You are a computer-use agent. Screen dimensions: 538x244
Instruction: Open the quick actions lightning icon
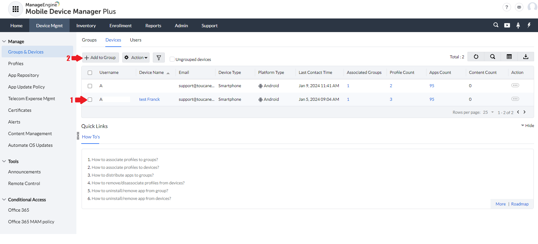529,25
